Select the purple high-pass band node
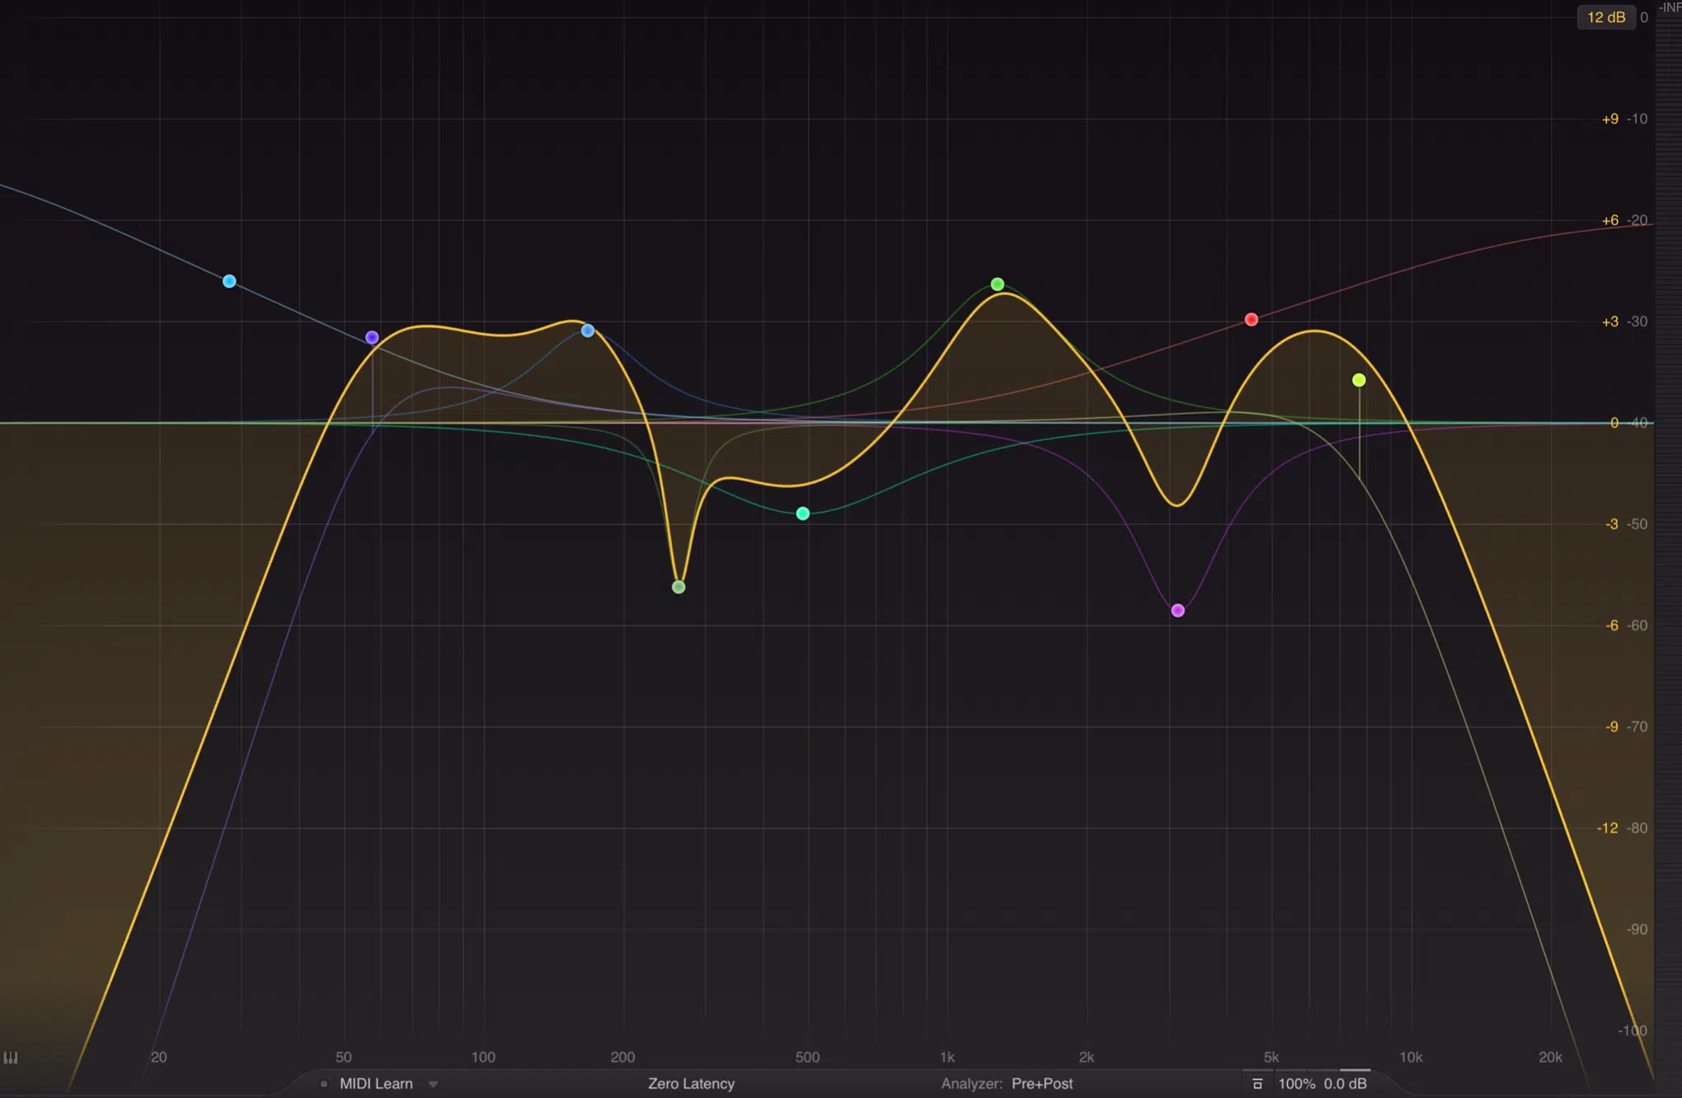The height and width of the screenshot is (1098, 1682). [372, 338]
